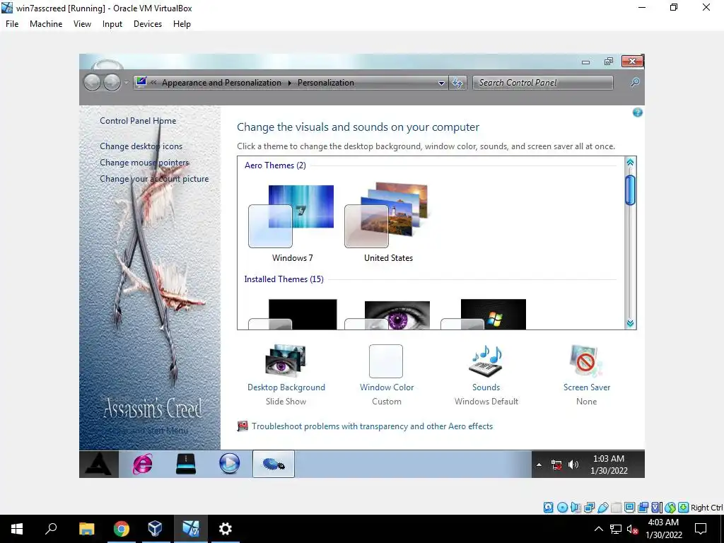Select the black Windows logo installed theme
Screen dimensions: 724x543
[484, 314]
